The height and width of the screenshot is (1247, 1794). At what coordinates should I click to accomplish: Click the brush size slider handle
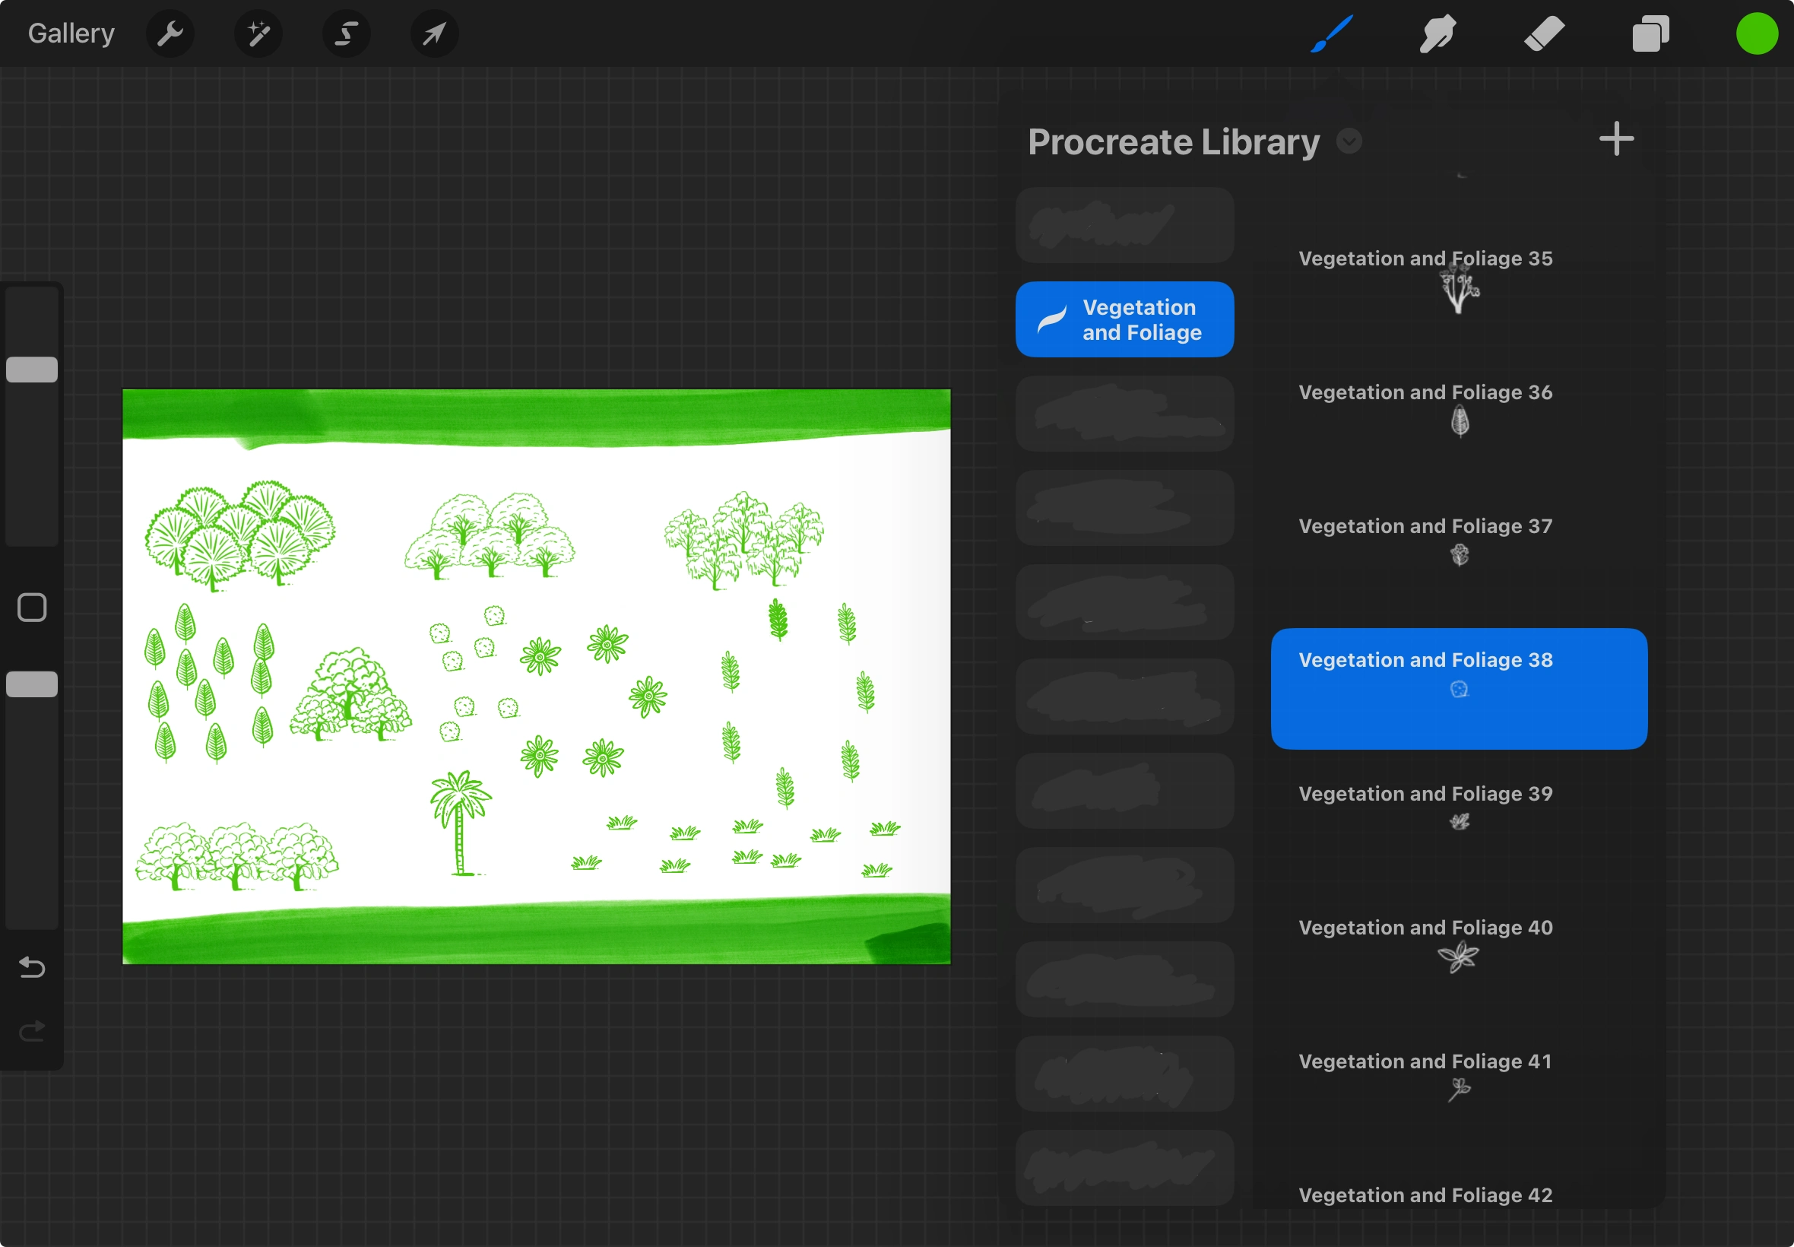32,370
